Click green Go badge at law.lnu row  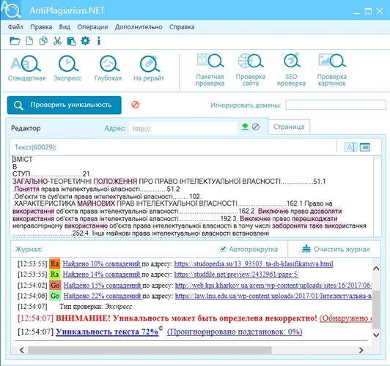pyautogui.click(x=55, y=296)
